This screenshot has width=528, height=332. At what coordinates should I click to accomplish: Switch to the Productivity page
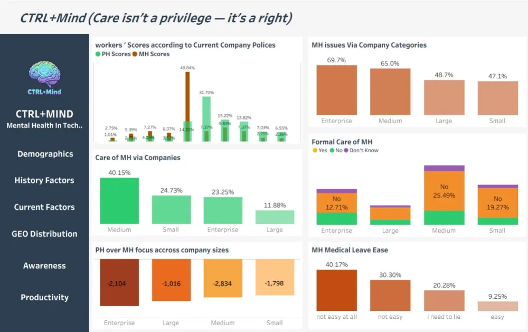coord(44,297)
